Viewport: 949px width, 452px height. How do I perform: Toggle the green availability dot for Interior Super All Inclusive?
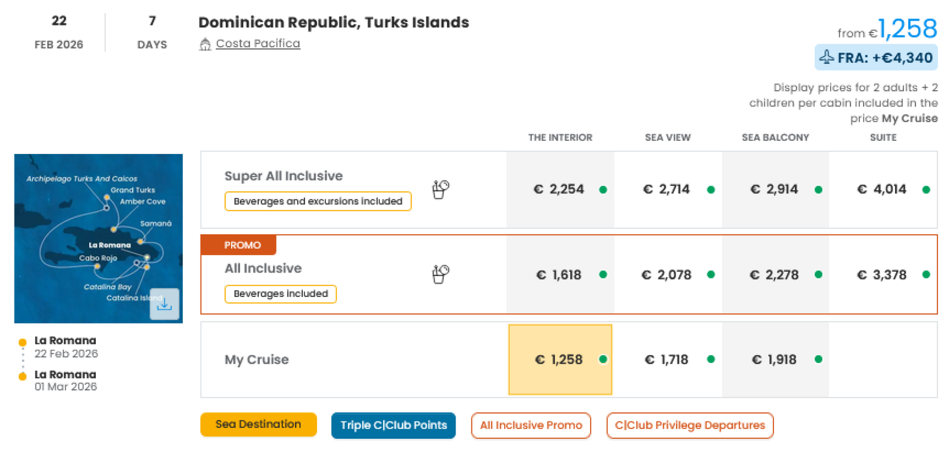click(x=603, y=190)
